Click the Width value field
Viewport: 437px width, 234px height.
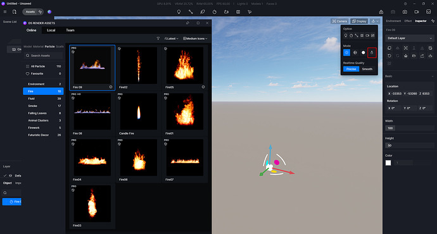409,128
